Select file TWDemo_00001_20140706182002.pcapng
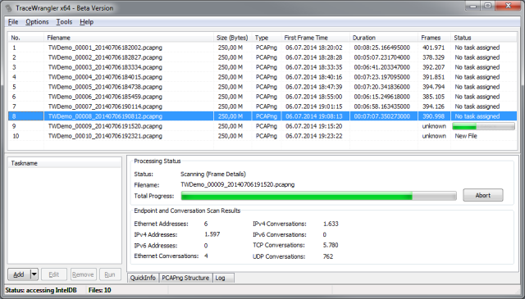Image resolution: width=525 pixels, height=299 pixels. click(105, 48)
